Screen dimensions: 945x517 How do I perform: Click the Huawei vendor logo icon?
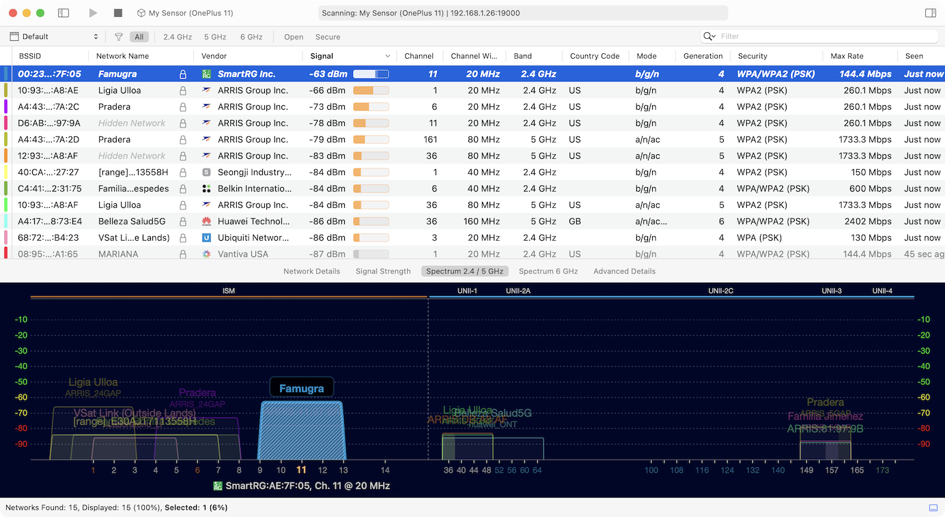click(207, 222)
